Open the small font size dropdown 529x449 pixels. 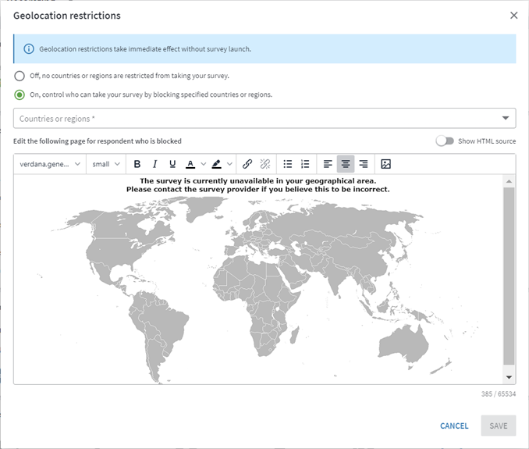pyautogui.click(x=106, y=164)
